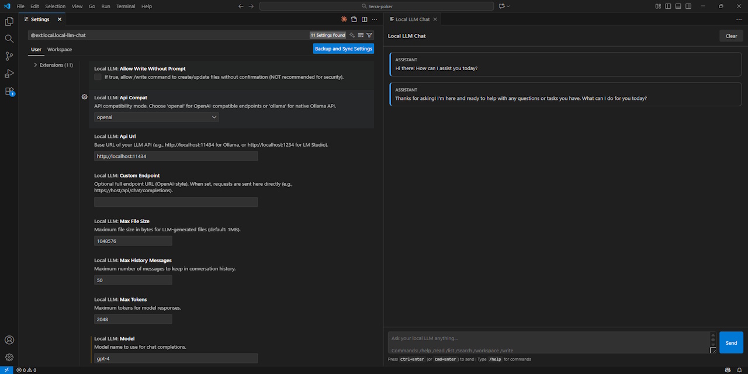748x374 pixels.
Task: Click the remote window indicator in status bar
Action: [6, 370]
